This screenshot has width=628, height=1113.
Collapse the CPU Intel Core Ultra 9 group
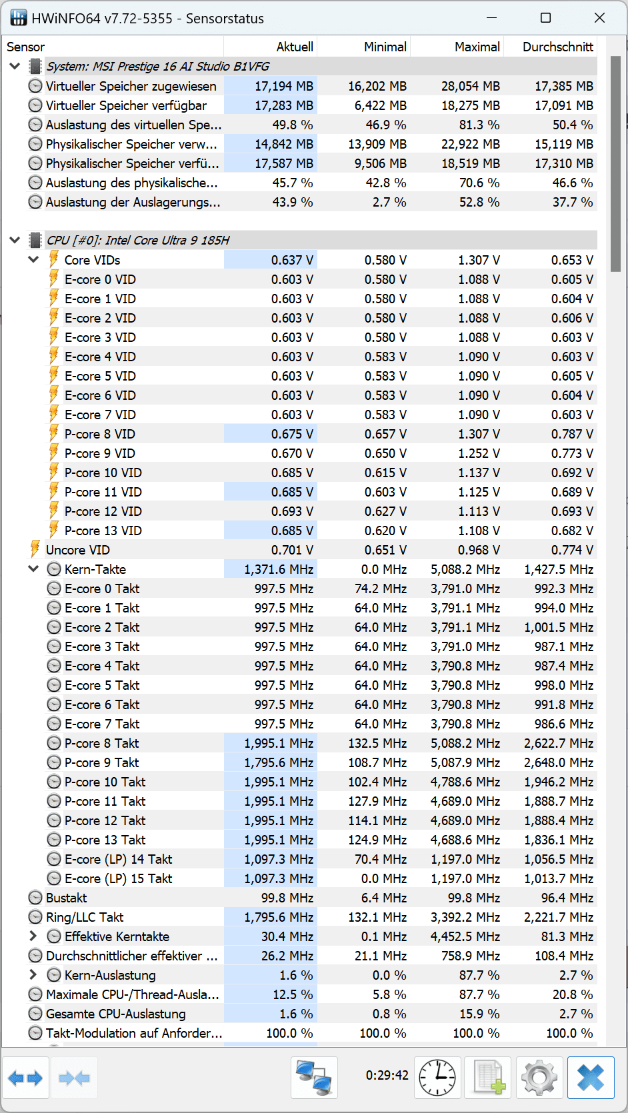pyautogui.click(x=15, y=241)
